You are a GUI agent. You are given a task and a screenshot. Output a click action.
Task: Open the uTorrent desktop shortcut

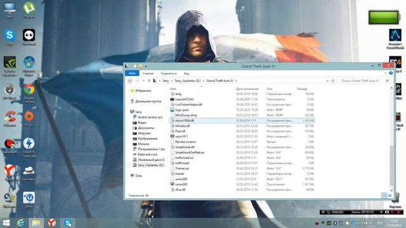29,10
